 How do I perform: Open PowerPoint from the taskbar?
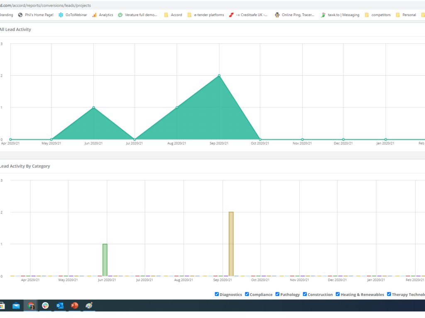tap(74, 306)
